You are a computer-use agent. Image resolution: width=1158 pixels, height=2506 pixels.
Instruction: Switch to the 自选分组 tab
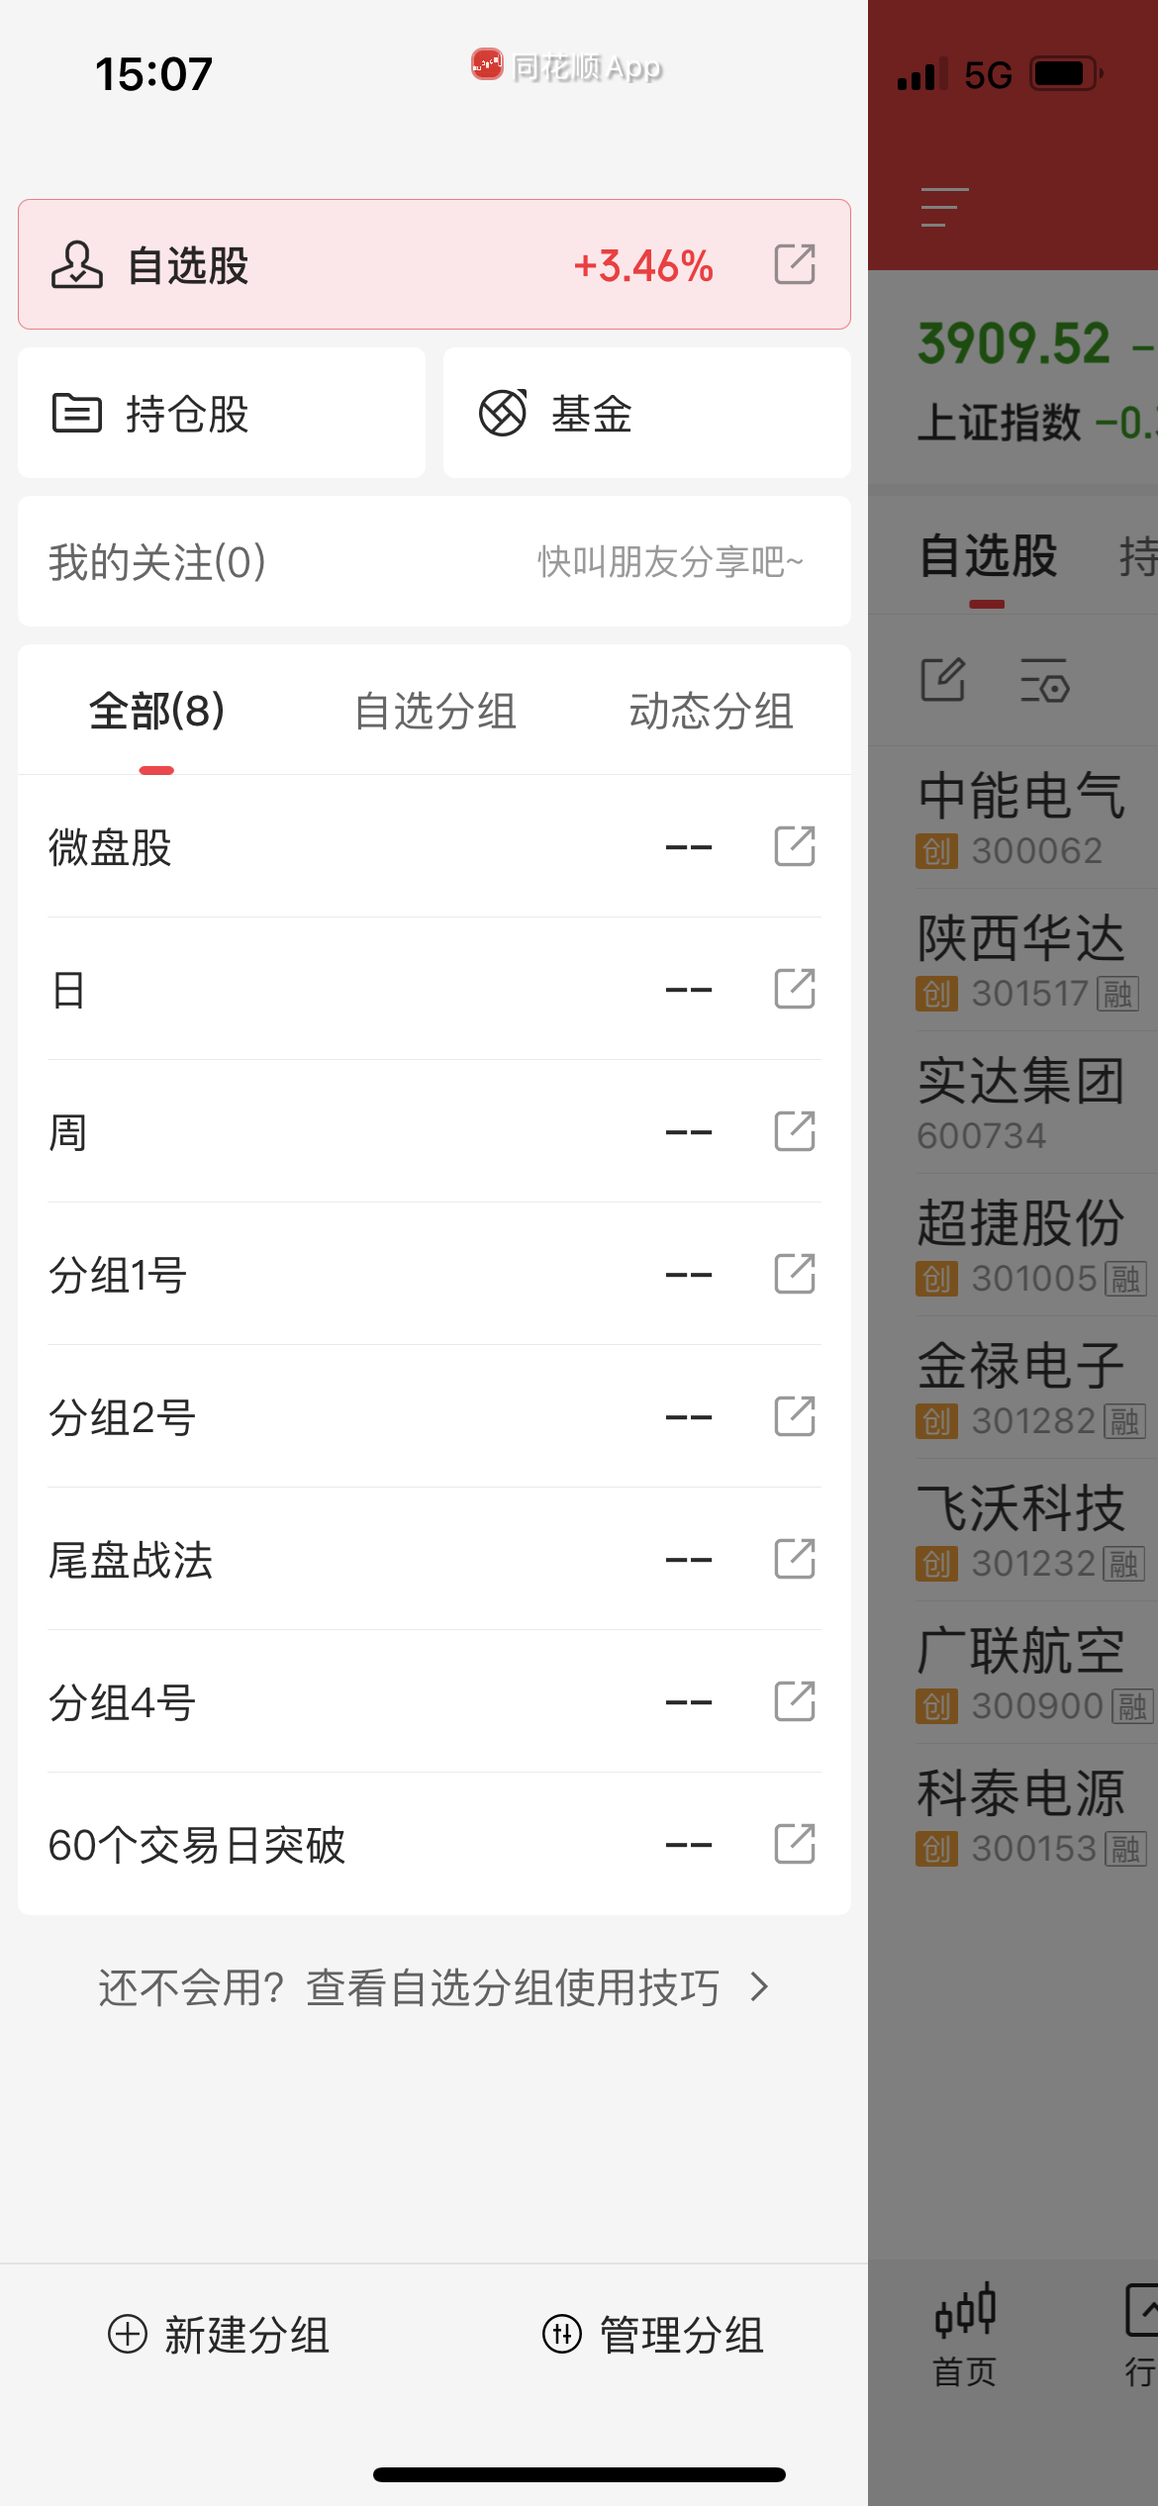[435, 712]
